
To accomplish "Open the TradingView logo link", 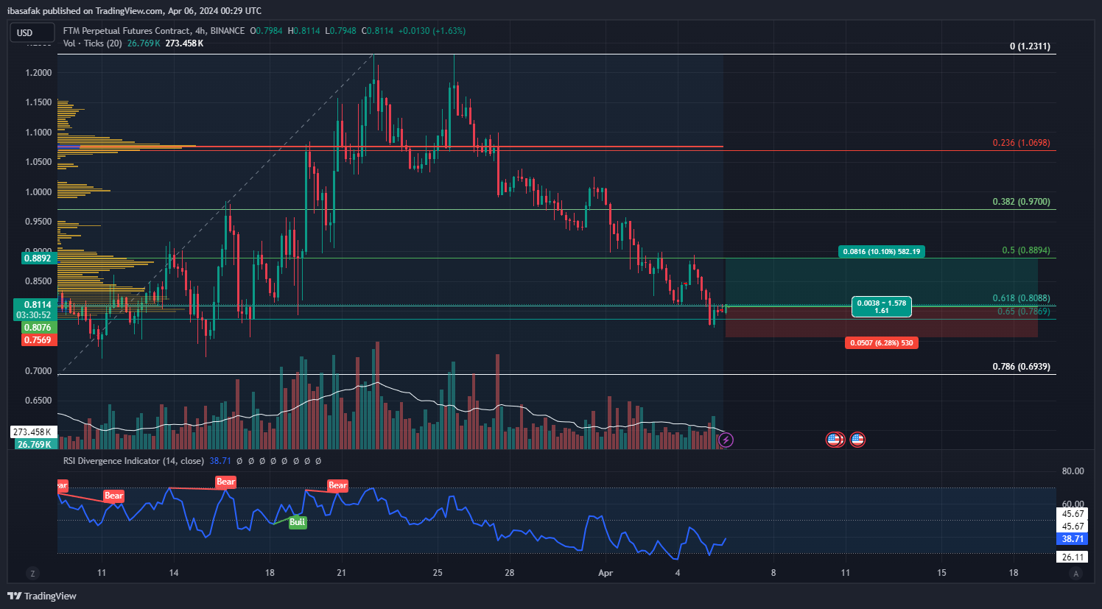I will pyautogui.click(x=42, y=596).
